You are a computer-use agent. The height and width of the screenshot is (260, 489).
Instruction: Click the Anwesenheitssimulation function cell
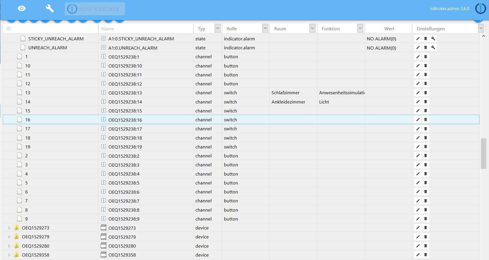coord(342,93)
